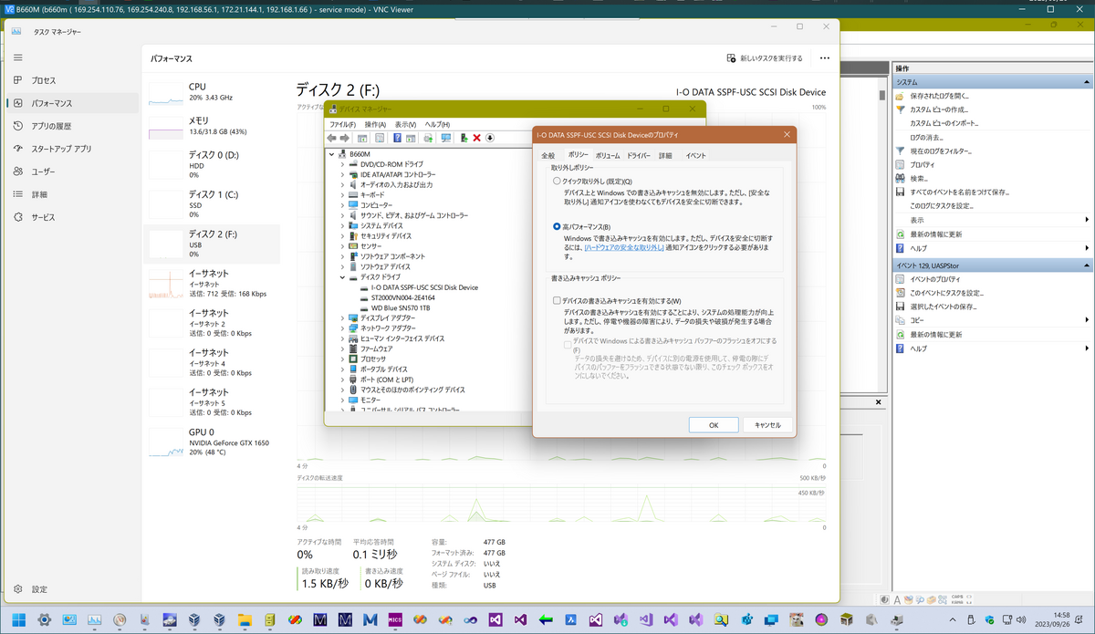
Task: Select GPU 0 in performance list
Action: point(213,442)
